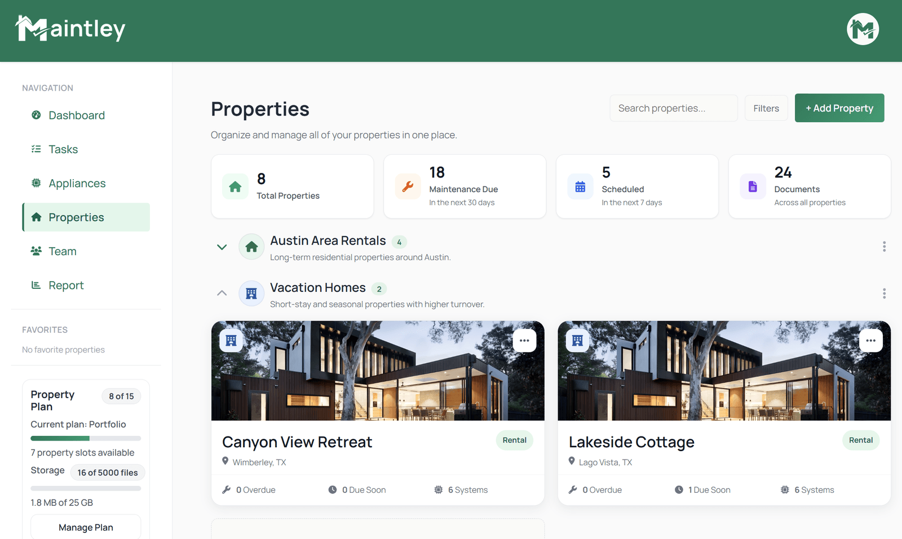
Task: Click the Wimberley, TX location pin icon
Action: 225,461
